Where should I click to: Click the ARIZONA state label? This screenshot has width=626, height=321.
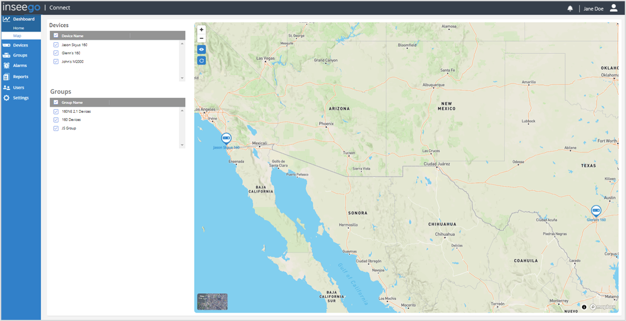(x=339, y=108)
